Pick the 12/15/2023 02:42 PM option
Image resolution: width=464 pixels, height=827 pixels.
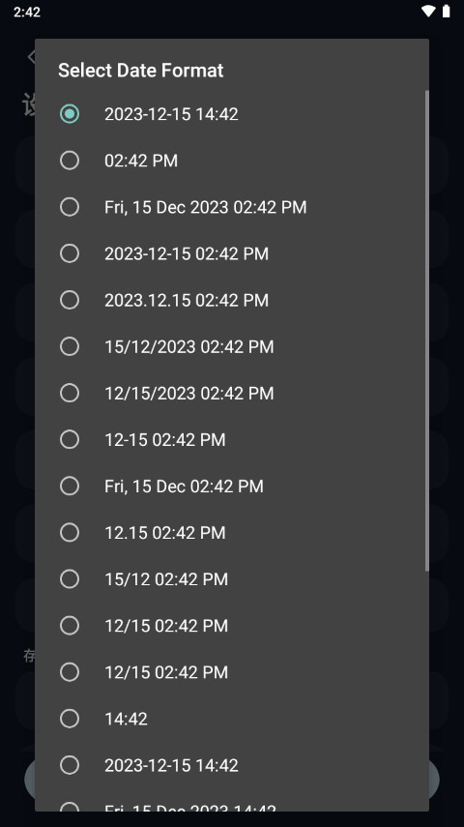(231, 393)
